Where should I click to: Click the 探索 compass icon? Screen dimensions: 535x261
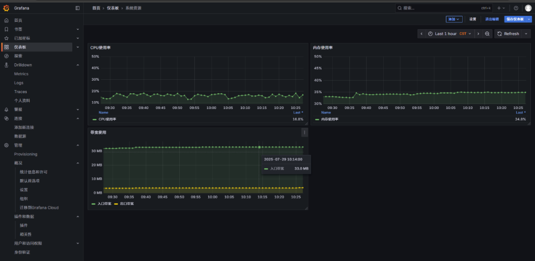[x=6, y=56]
